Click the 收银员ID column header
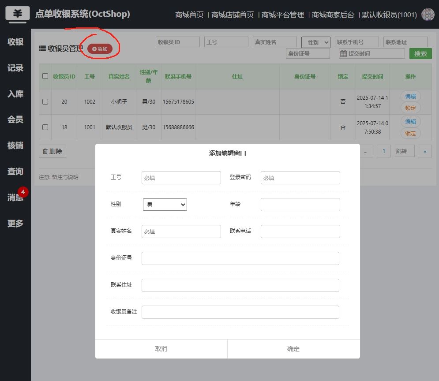439x381 pixels. (x=64, y=76)
